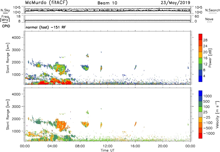
Task: Click the yellow 16-20 dB power swatch
Action: click(x=200, y=55)
